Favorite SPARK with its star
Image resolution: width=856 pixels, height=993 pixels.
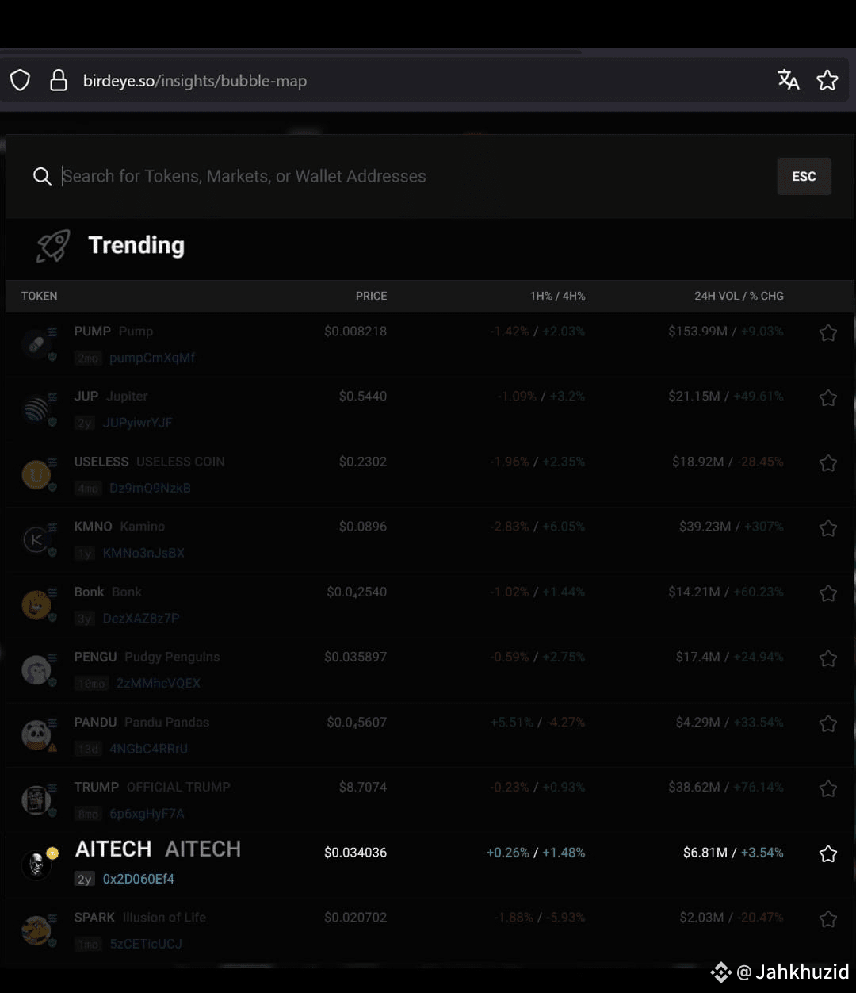828,918
